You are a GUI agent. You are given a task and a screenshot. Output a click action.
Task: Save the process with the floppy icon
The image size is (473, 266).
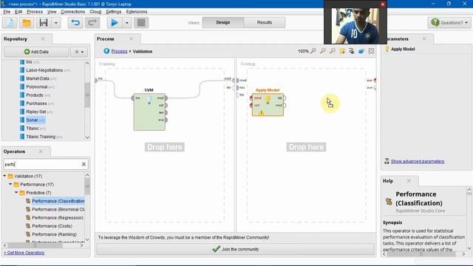[44, 23]
